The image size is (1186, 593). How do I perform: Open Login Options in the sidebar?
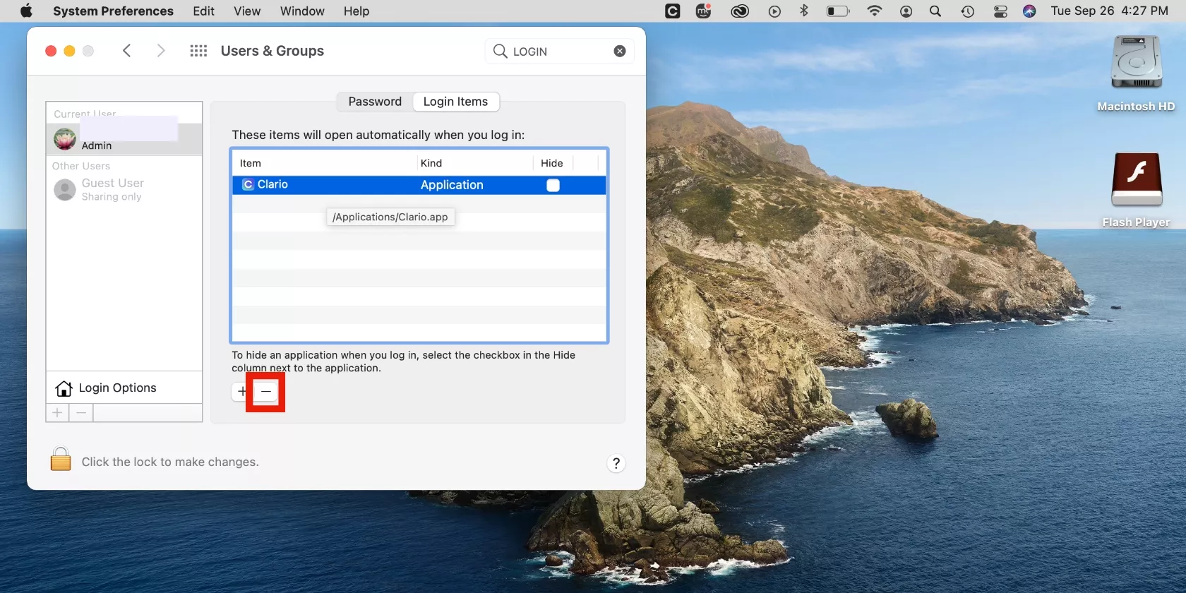point(117,388)
